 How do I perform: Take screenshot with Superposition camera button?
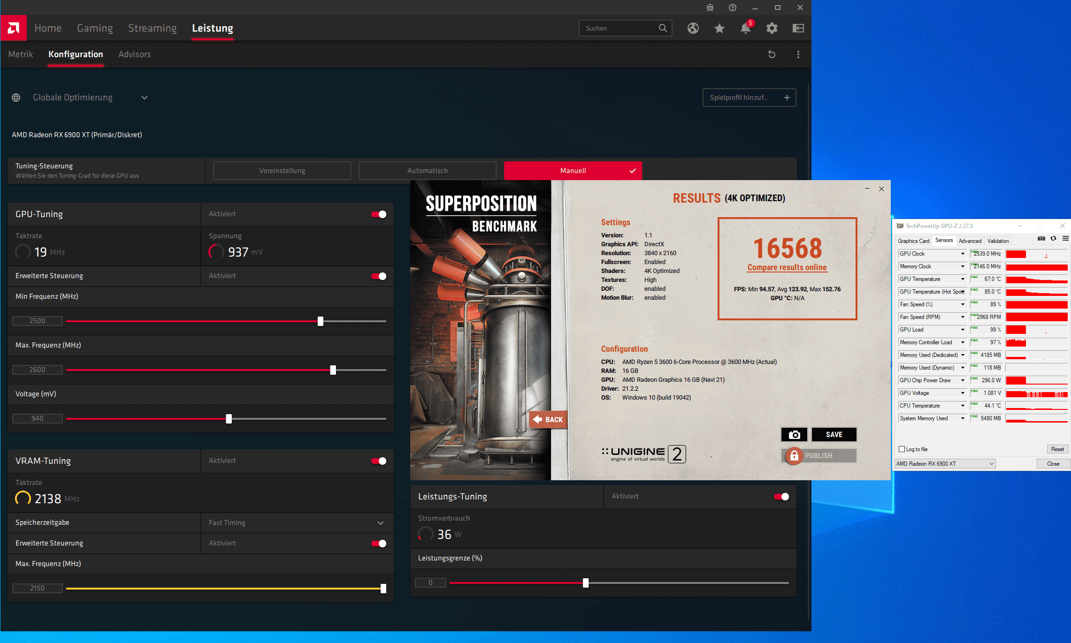coord(794,434)
